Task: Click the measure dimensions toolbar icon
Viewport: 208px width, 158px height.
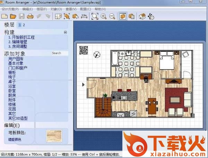Action: point(84,16)
